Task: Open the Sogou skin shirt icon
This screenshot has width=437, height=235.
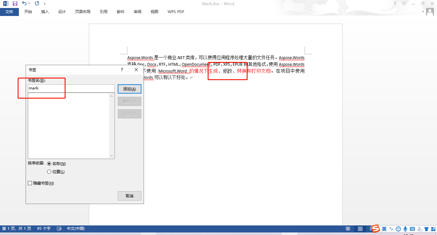Action: pyautogui.click(x=426, y=229)
